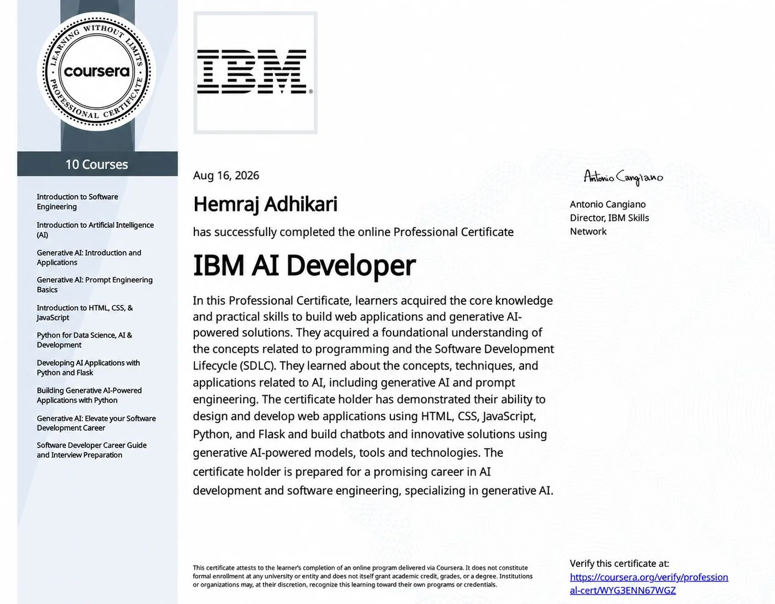This screenshot has height=604, width=775.
Task: Select 'Generative AI: Introduction and Applications' course
Action: point(89,258)
